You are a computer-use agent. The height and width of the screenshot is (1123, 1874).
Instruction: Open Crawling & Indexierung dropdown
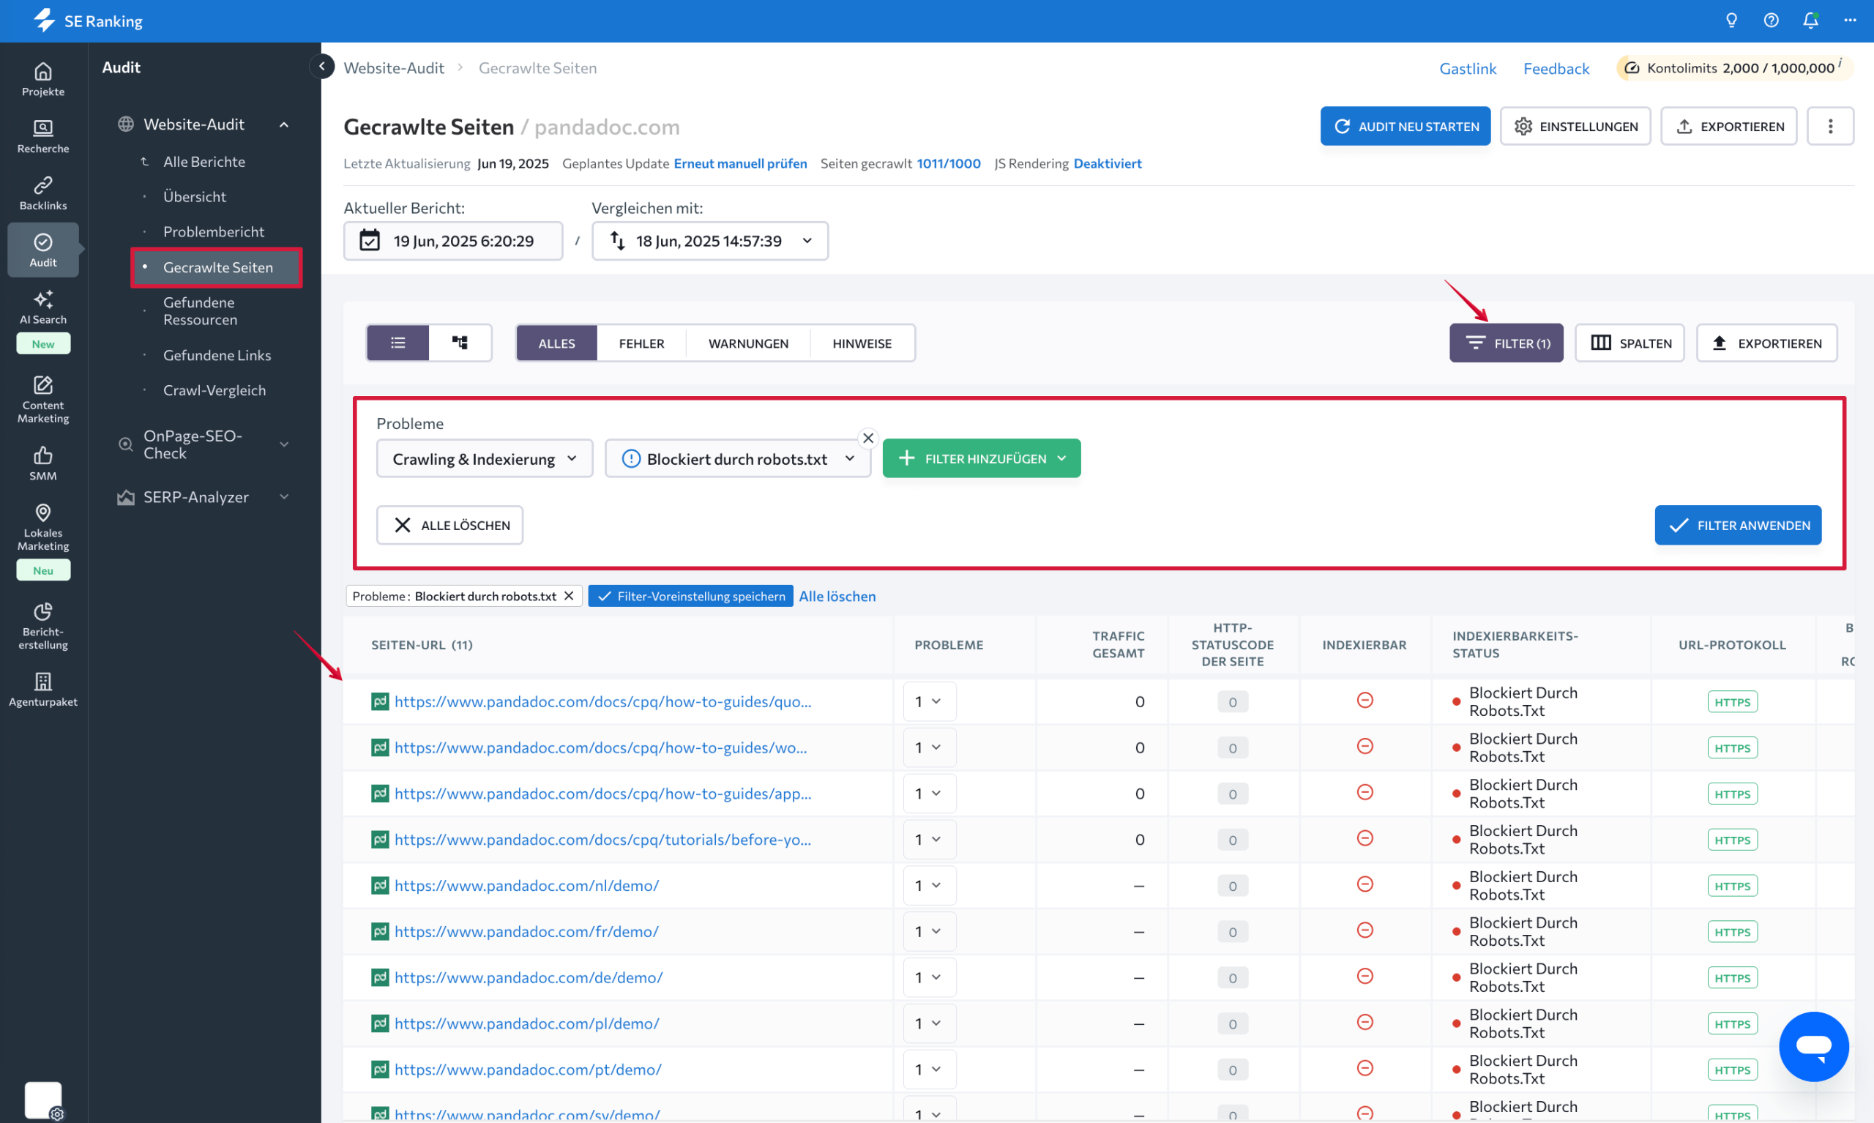pos(484,458)
